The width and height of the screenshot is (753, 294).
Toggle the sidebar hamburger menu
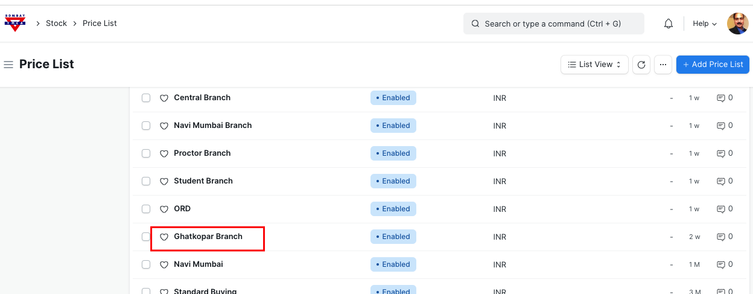tap(8, 65)
